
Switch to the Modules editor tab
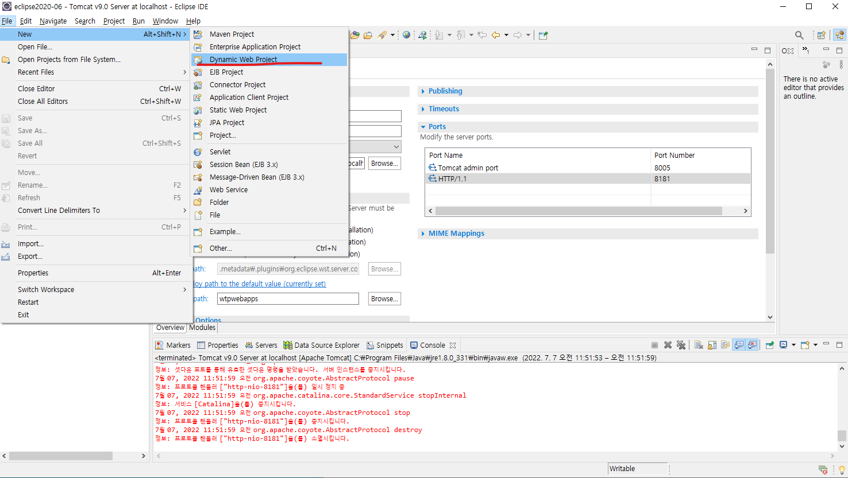(x=202, y=328)
